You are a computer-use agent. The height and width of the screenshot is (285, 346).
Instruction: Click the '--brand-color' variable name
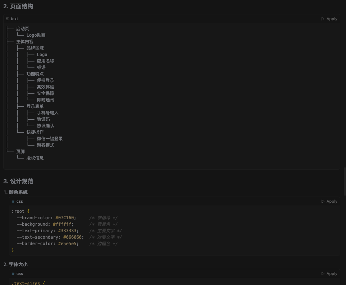point(33,218)
